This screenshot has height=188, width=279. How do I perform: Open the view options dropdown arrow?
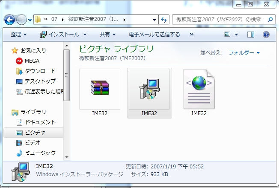point(236,35)
